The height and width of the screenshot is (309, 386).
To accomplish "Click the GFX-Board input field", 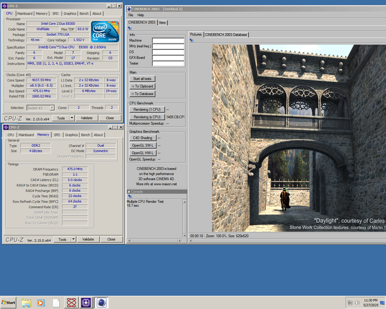I will [x=168, y=58].
